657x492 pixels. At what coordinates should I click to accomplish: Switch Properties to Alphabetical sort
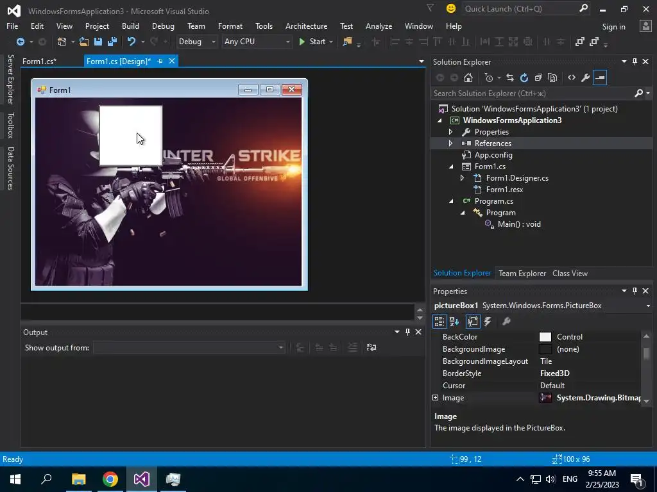(455, 322)
